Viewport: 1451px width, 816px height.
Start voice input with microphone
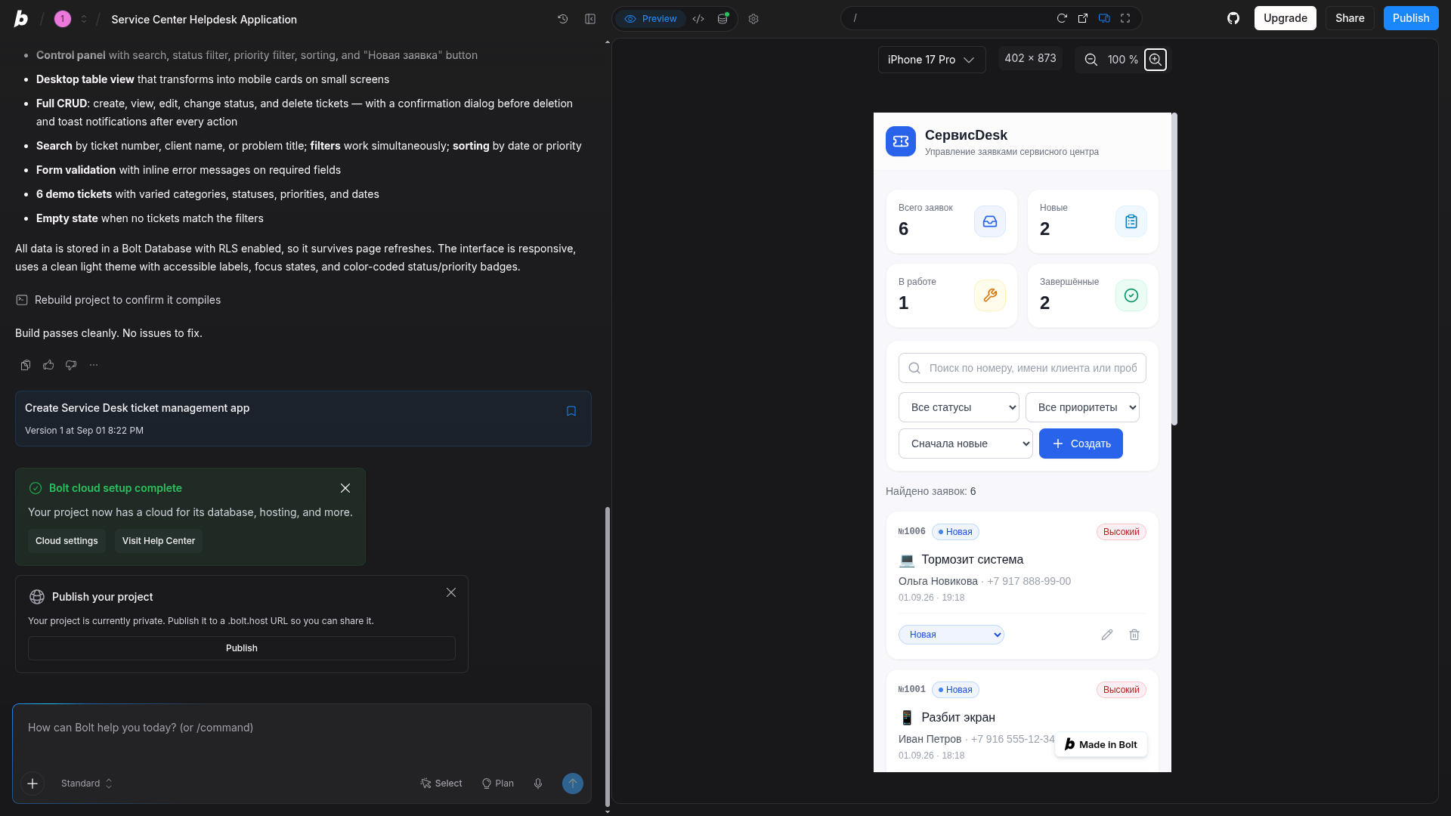tap(538, 784)
